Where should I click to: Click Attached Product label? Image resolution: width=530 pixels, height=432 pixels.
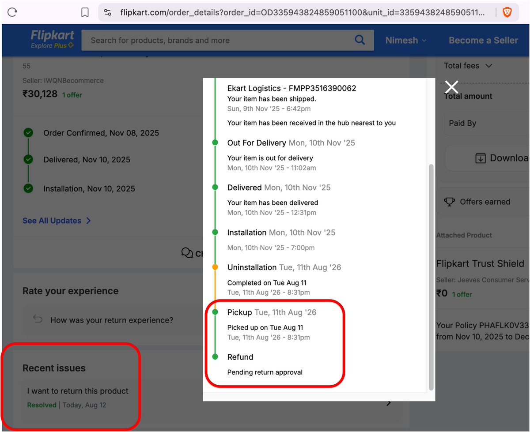click(x=464, y=235)
